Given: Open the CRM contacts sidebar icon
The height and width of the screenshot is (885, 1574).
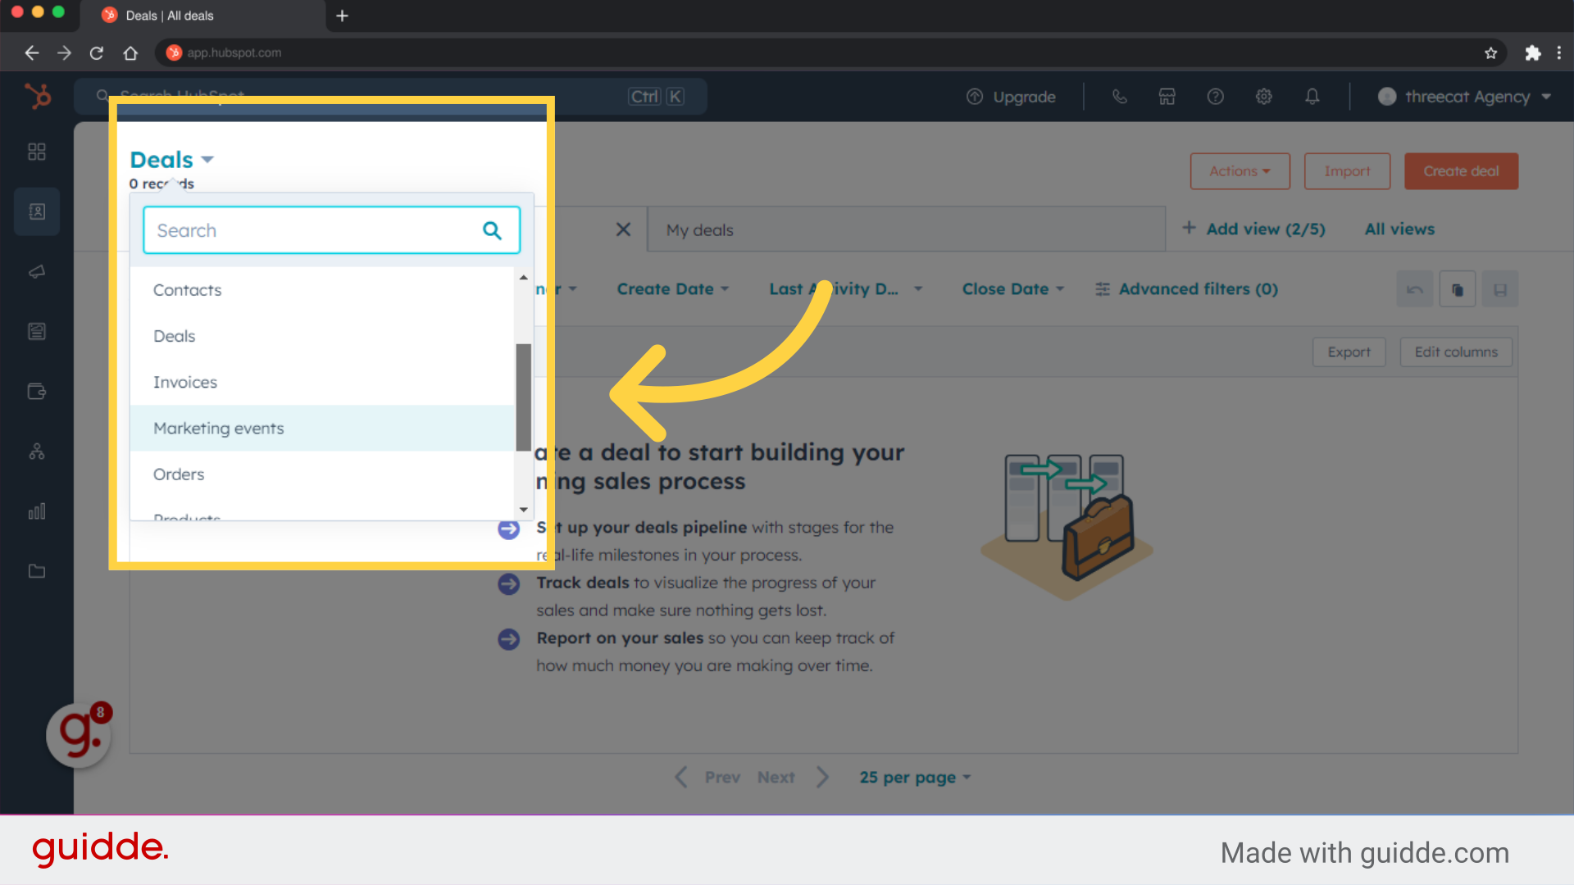Looking at the screenshot, I should tap(37, 211).
